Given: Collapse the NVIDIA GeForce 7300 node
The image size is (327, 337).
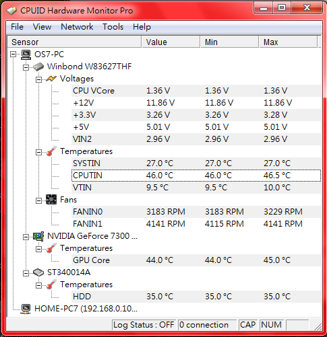Looking at the screenshot, I should coord(26,237).
